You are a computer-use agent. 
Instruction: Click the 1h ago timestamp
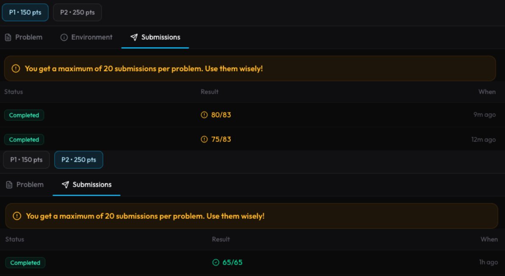tap(488, 262)
